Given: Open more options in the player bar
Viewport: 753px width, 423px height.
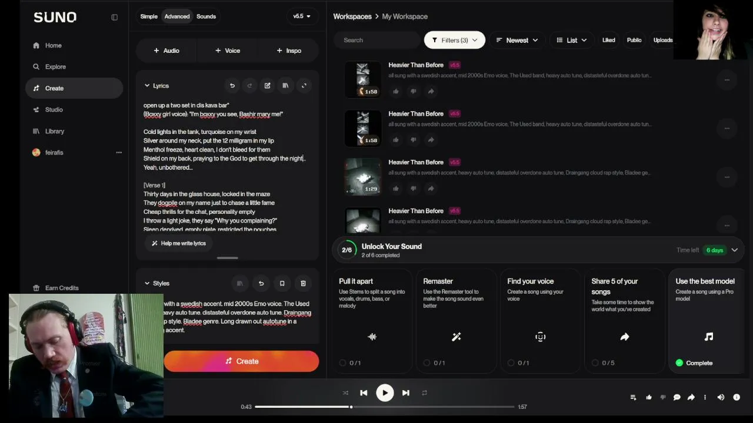Looking at the screenshot, I should (x=705, y=397).
